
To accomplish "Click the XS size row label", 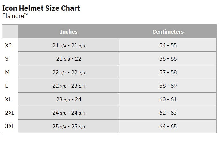I will 9,45.
